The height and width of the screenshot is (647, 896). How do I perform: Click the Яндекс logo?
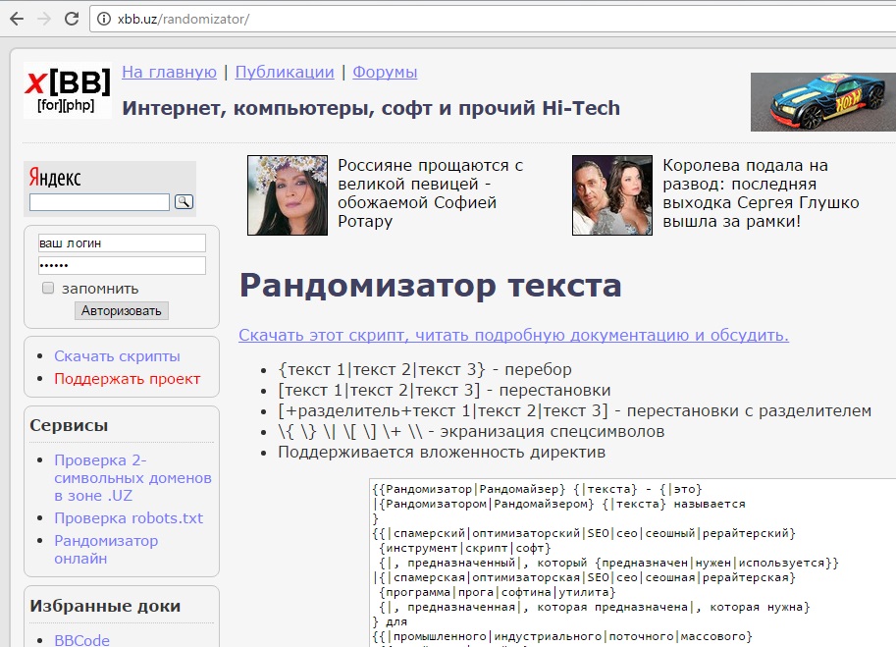click(55, 178)
